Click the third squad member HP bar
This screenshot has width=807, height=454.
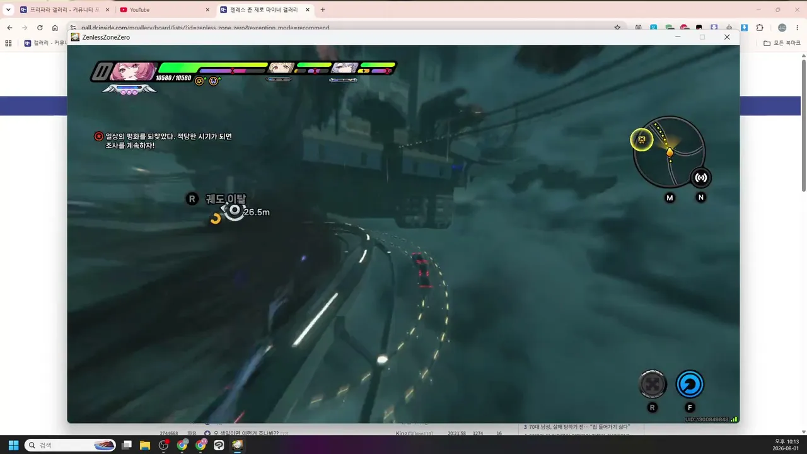coord(377,64)
